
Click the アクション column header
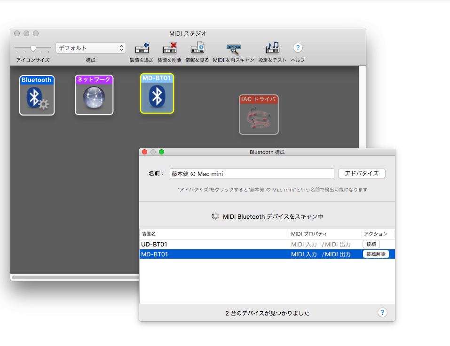[378, 234]
